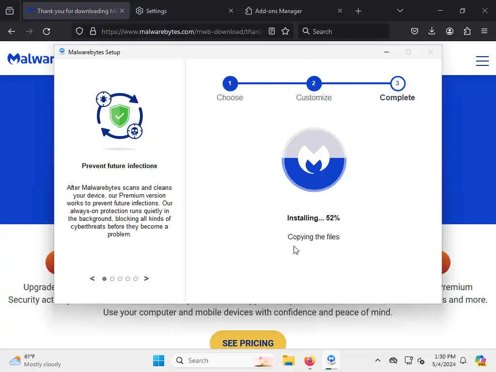Viewport: 496px width, 372px height.
Task: Click the installing progress circle
Action: [314, 160]
